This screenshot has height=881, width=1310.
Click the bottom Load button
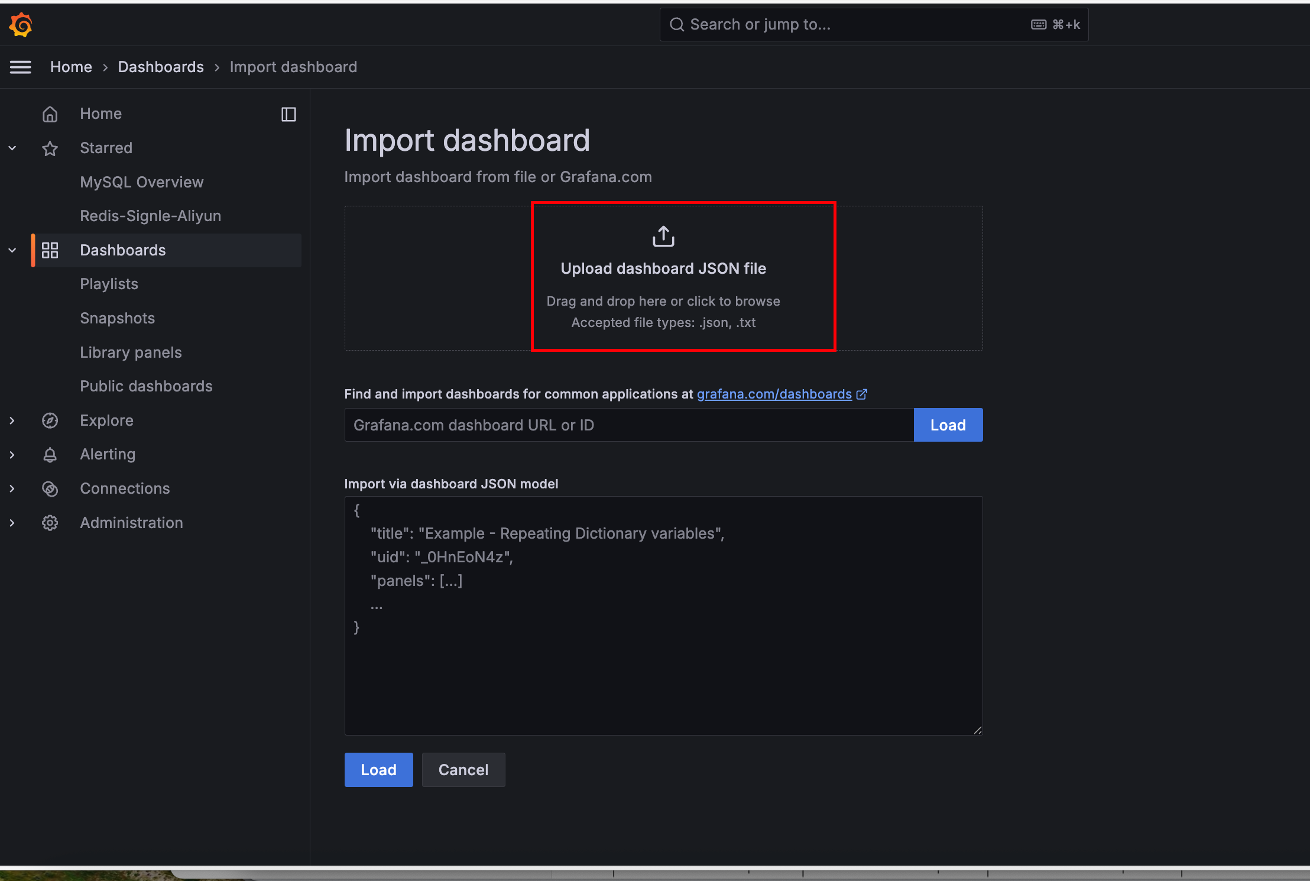click(x=378, y=770)
